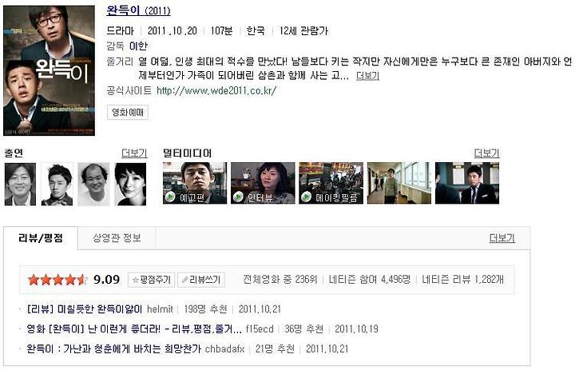Show more media via 멀티미디어 더보기
Screen dimensions: 575x370
tap(486, 153)
